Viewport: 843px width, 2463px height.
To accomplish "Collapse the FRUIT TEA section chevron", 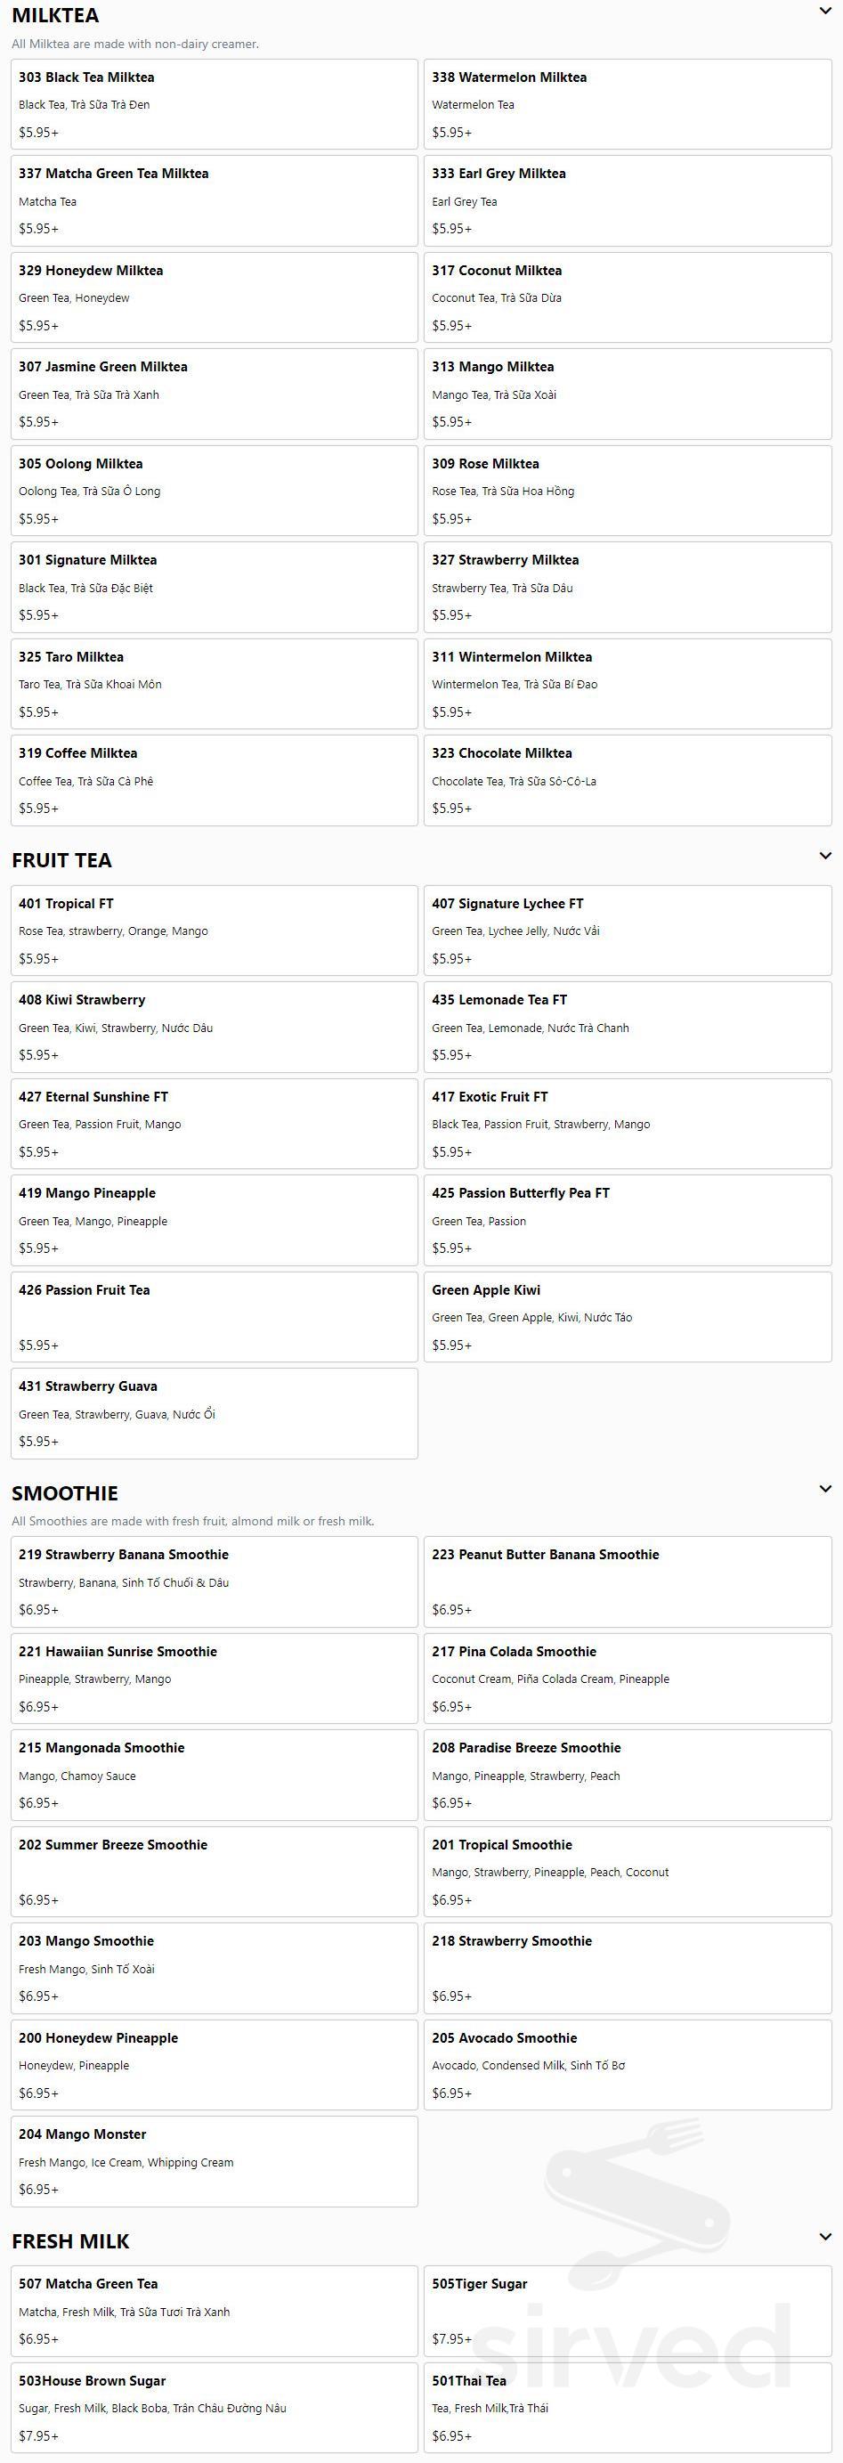I will pos(825,856).
